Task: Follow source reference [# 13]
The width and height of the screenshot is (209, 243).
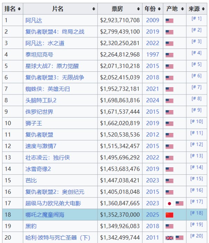Action: click(196, 155)
